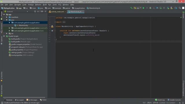Toggle the Favorites tool window
Viewport: 185px width, 104px height.
coord(1,77)
